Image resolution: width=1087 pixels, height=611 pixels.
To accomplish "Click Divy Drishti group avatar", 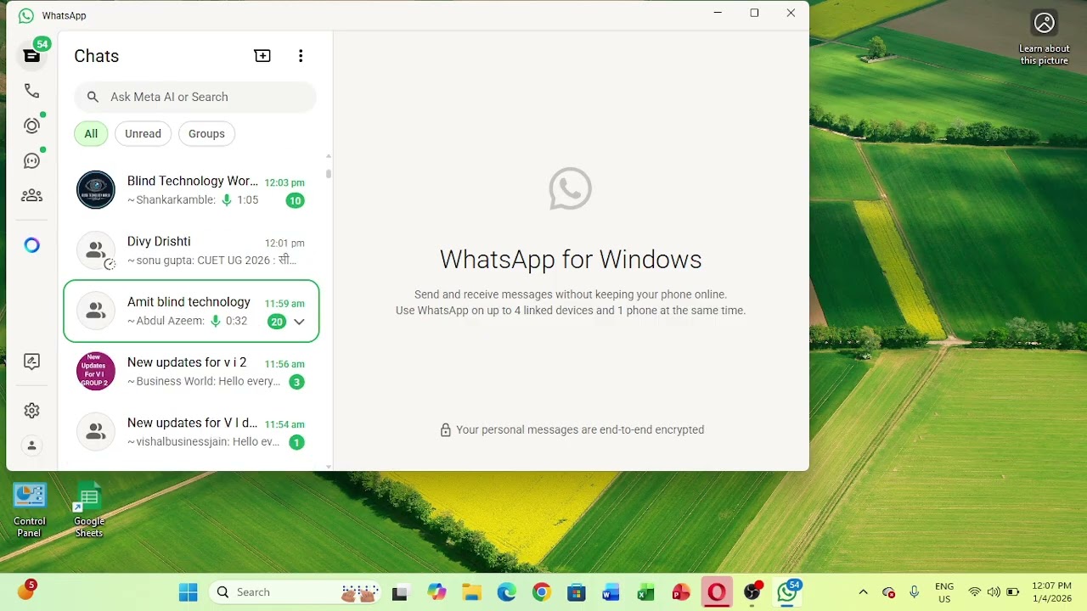I will (96, 250).
